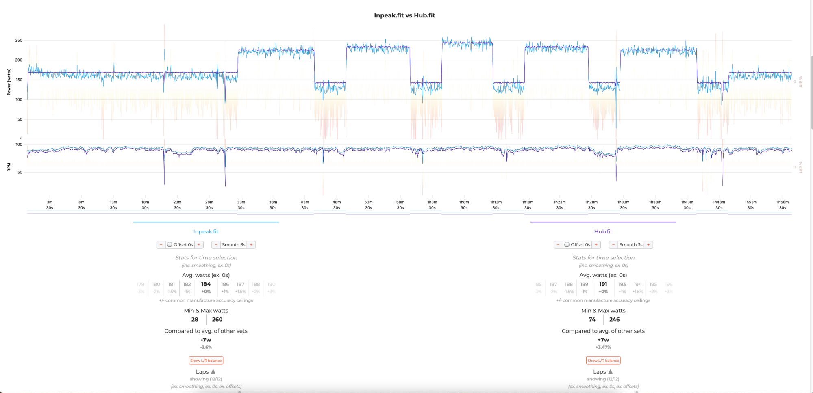Raise Hub.fit smoothing with the plus button
Image resolution: width=813 pixels, height=393 pixels.
[x=648, y=245]
